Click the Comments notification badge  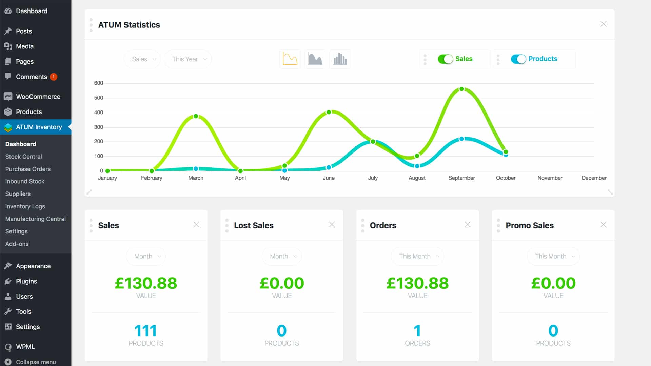coord(54,77)
